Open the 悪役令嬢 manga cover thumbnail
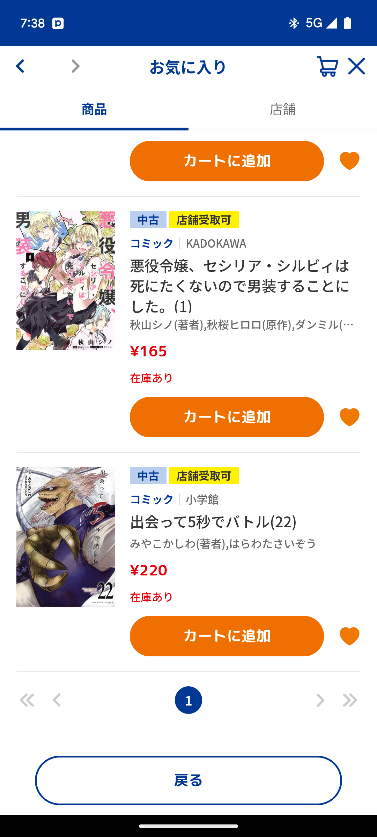Image resolution: width=377 pixels, height=837 pixels. (x=66, y=281)
